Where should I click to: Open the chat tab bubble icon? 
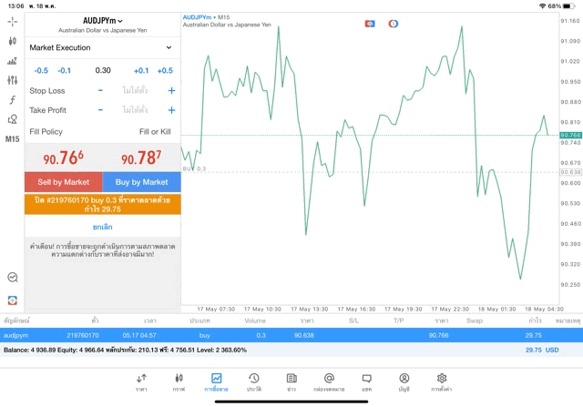(366, 382)
